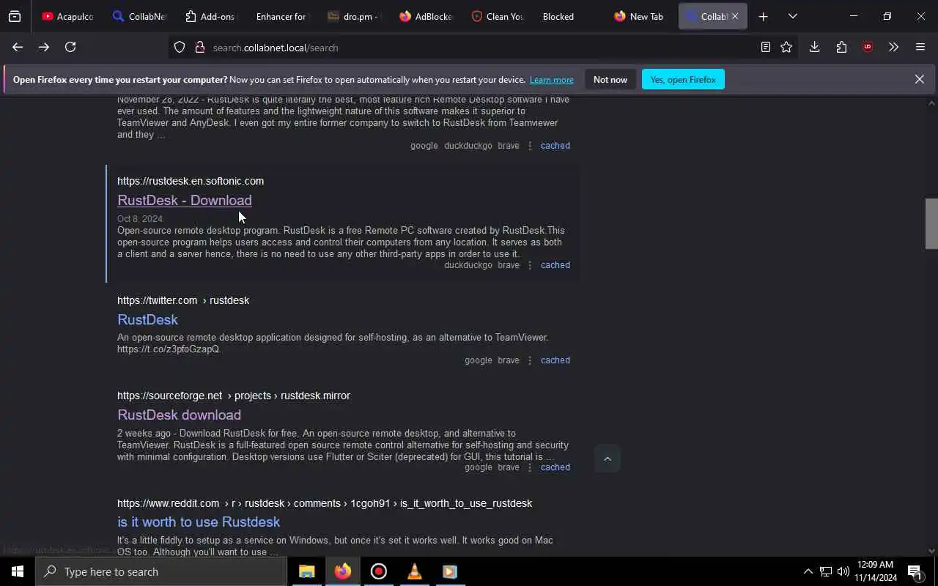This screenshot has width=938, height=586.
Task: Open options menu for the first result
Action: [x=530, y=146]
